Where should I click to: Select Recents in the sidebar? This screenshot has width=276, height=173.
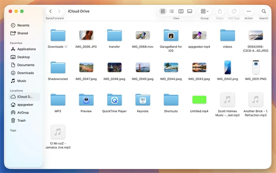coord(23,25)
